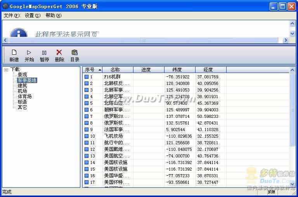
Task: Sort by the 经度 column header
Action: [211, 70]
